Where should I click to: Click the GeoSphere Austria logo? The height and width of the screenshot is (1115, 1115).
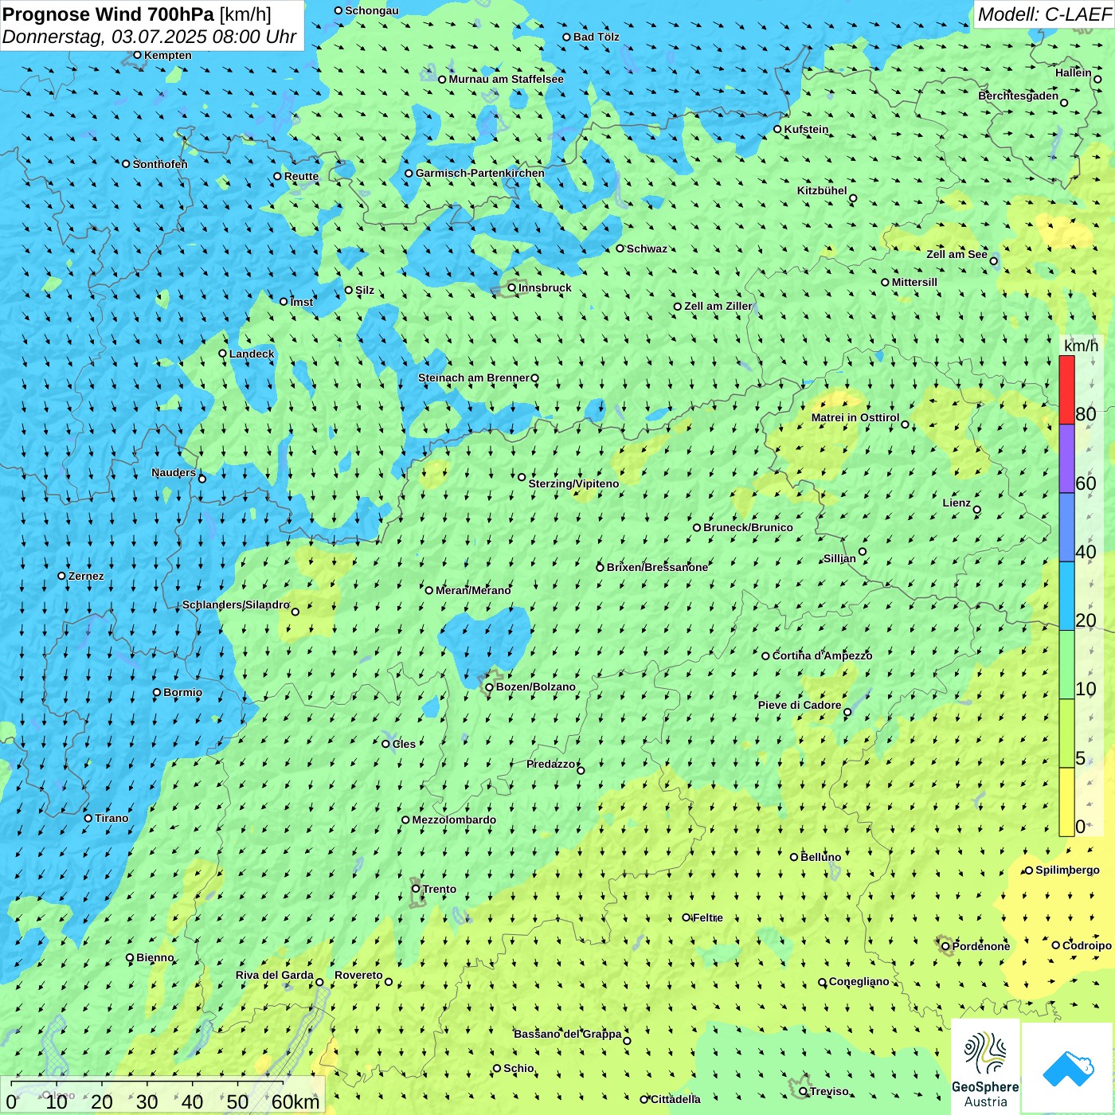click(x=985, y=1067)
